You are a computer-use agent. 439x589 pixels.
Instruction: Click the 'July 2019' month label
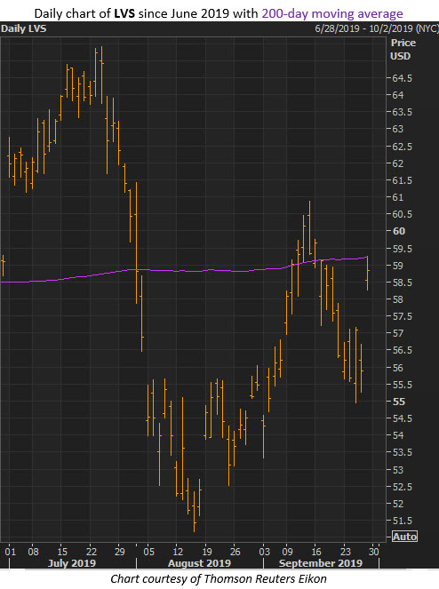click(x=72, y=563)
